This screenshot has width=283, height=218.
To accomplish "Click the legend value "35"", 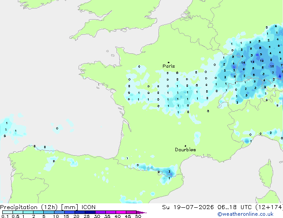I will [x=107, y=216].
